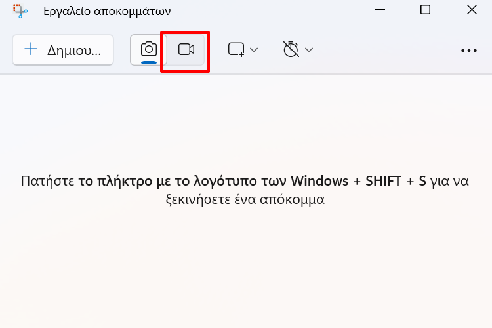Expand the snip shape mode dropdown chevron

pyautogui.click(x=254, y=50)
